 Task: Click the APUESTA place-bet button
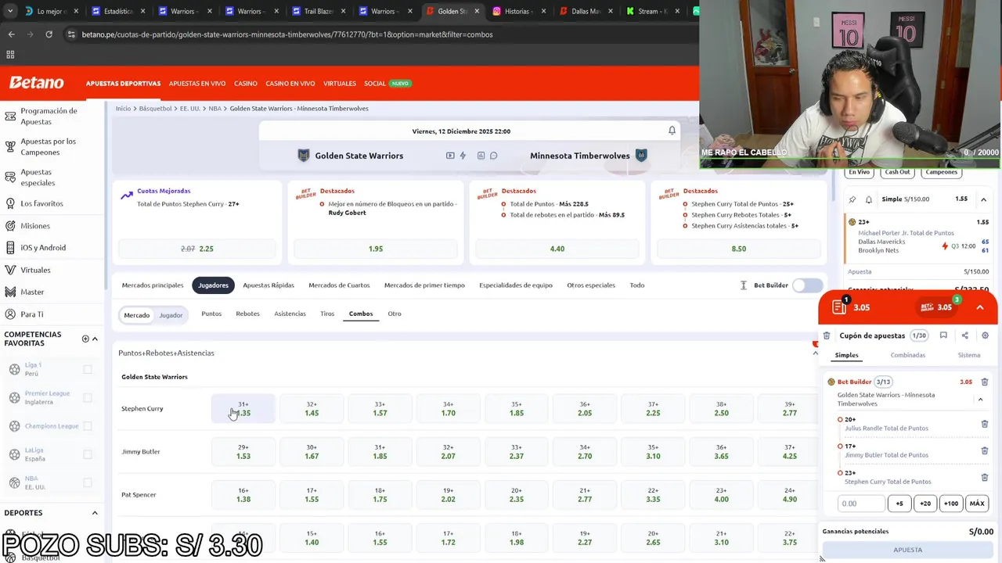coord(908,550)
